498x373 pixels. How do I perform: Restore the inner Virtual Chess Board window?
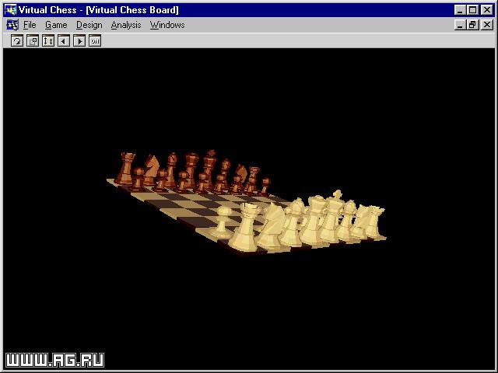472,25
